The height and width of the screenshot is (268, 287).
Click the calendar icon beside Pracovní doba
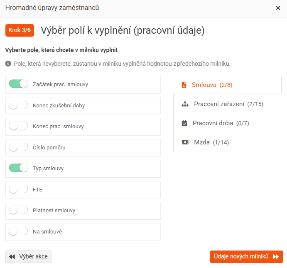coord(185,123)
